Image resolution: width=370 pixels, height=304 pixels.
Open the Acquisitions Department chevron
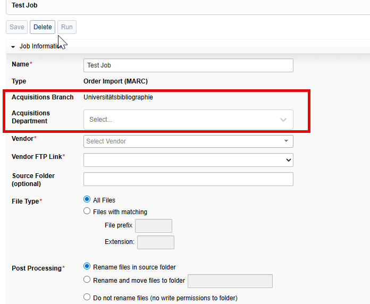[x=283, y=120]
